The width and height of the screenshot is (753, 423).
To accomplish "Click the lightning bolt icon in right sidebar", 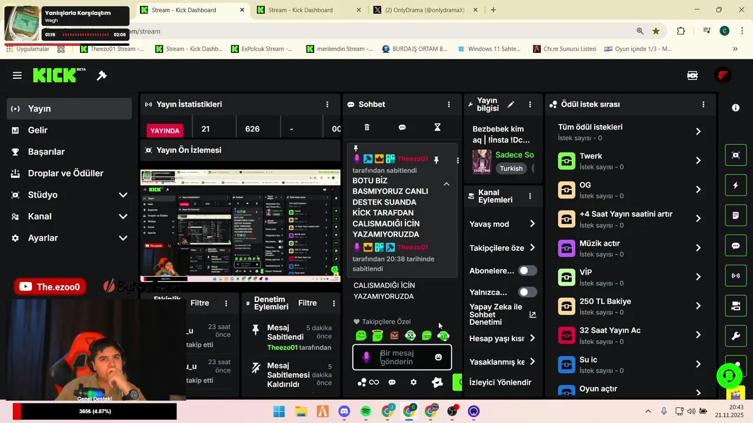I will point(736,186).
